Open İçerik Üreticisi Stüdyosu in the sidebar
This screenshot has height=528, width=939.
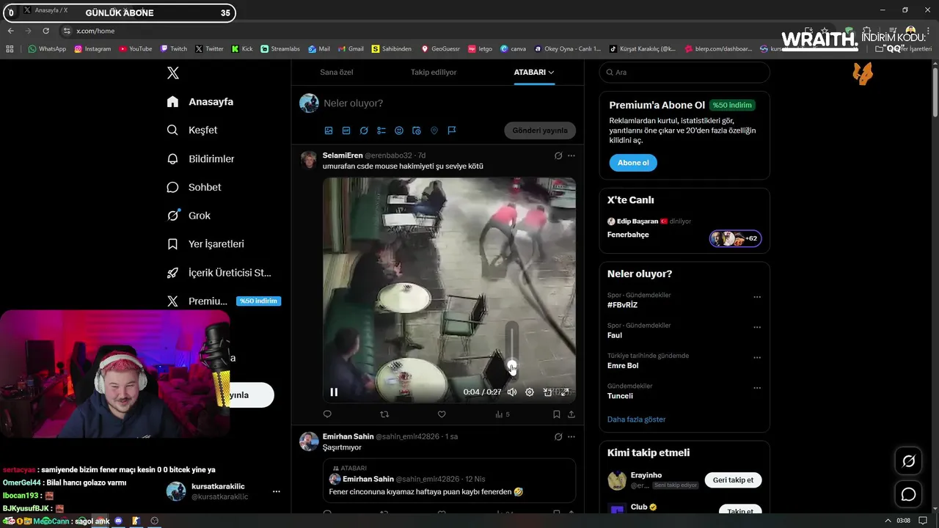click(x=219, y=273)
